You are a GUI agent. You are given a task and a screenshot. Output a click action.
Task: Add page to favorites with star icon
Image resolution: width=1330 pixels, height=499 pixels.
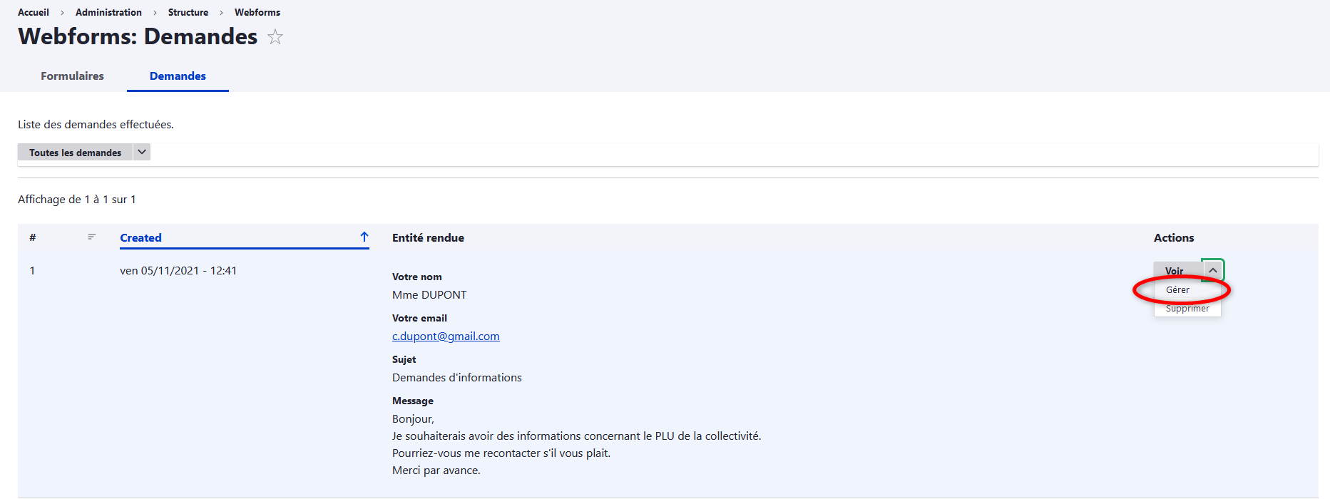275,37
